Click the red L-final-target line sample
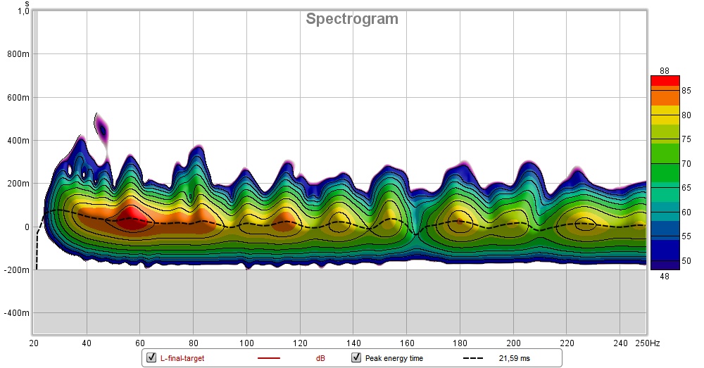Image resolution: width=704 pixels, height=368 pixels. point(269,358)
